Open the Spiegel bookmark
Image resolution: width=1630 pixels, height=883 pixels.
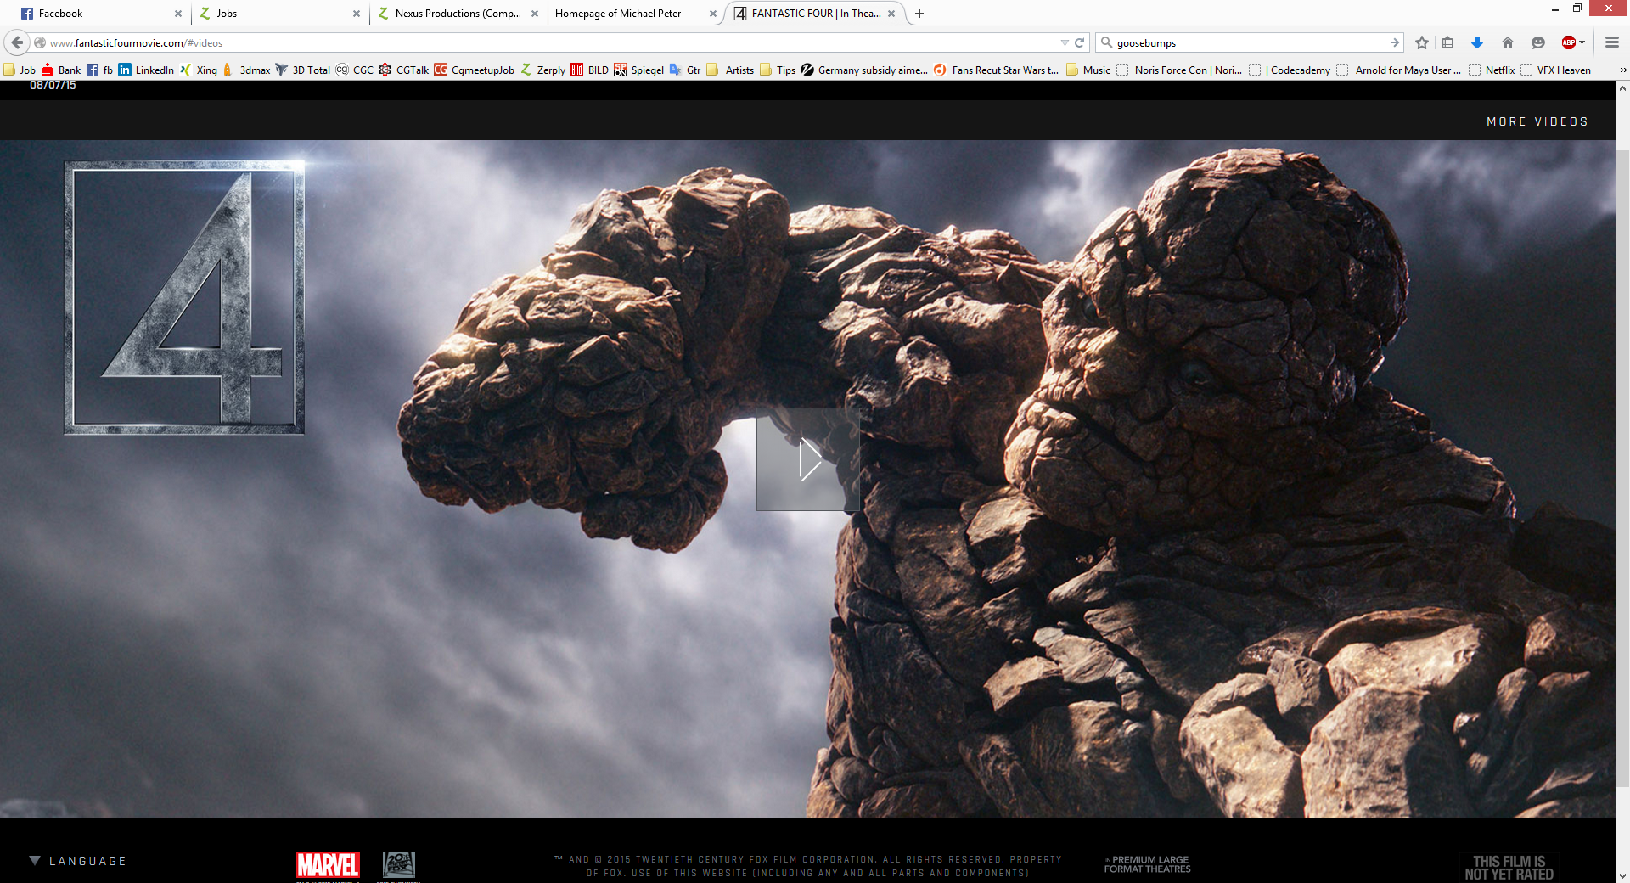(x=639, y=70)
